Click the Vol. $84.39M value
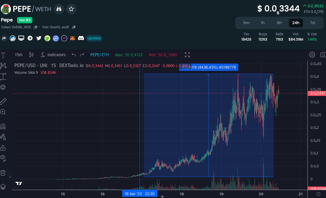 [x=296, y=39]
